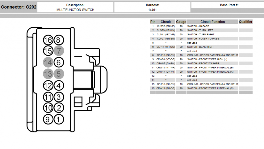Click the gray pin 13 circle
Image resolution: width=264 pixels, height=149 pixels.
[48, 74]
